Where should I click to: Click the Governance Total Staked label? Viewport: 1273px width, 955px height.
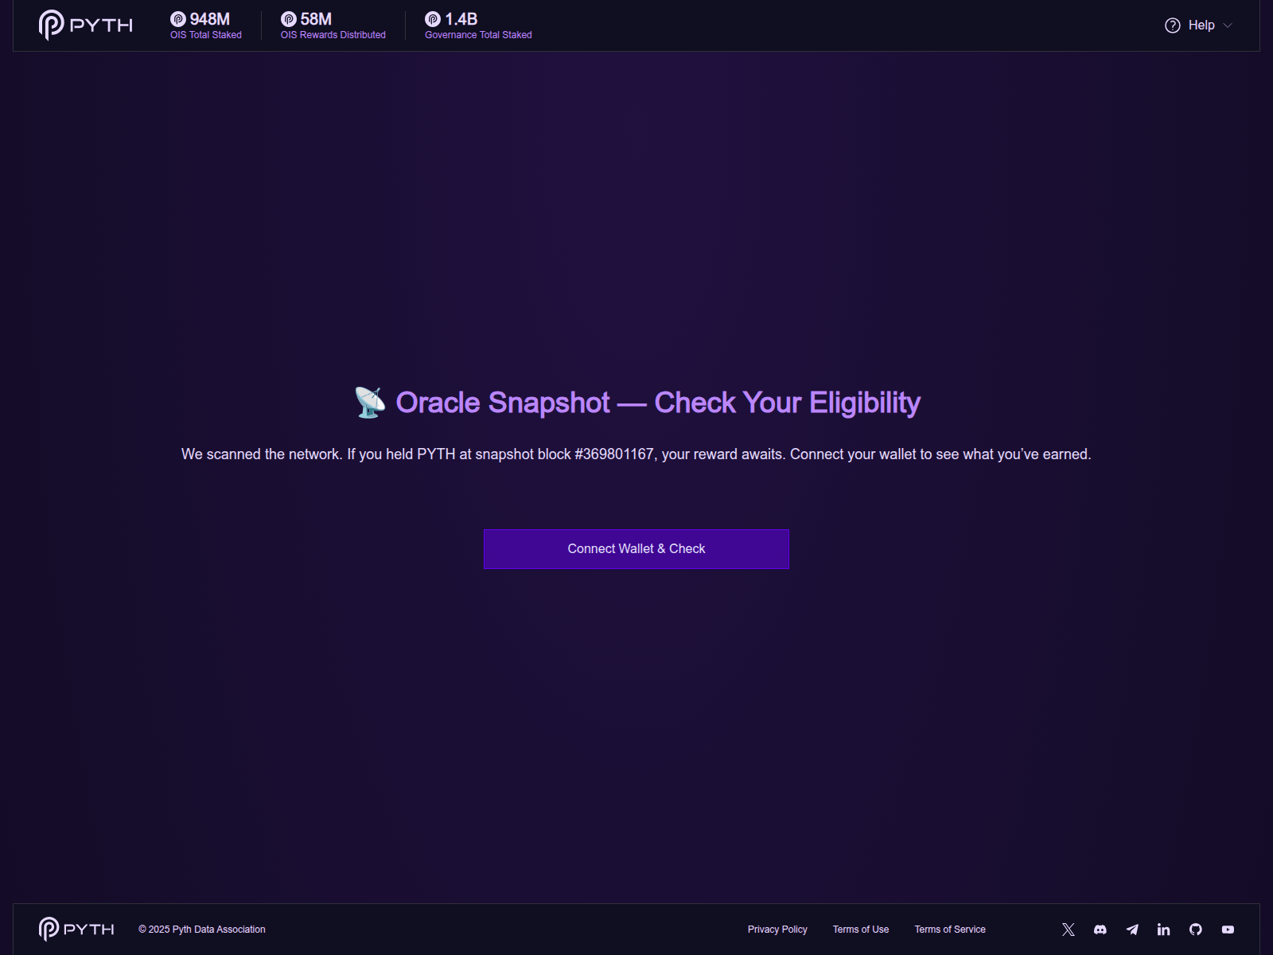click(478, 35)
